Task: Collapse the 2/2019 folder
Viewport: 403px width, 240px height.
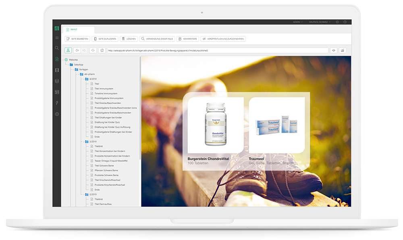Action: click(84, 194)
